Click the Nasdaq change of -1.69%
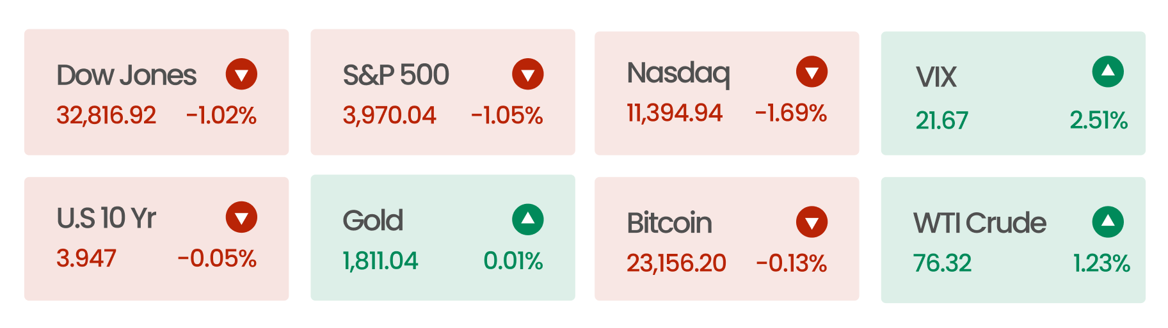This screenshot has height=328, width=1168. click(x=791, y=113)
